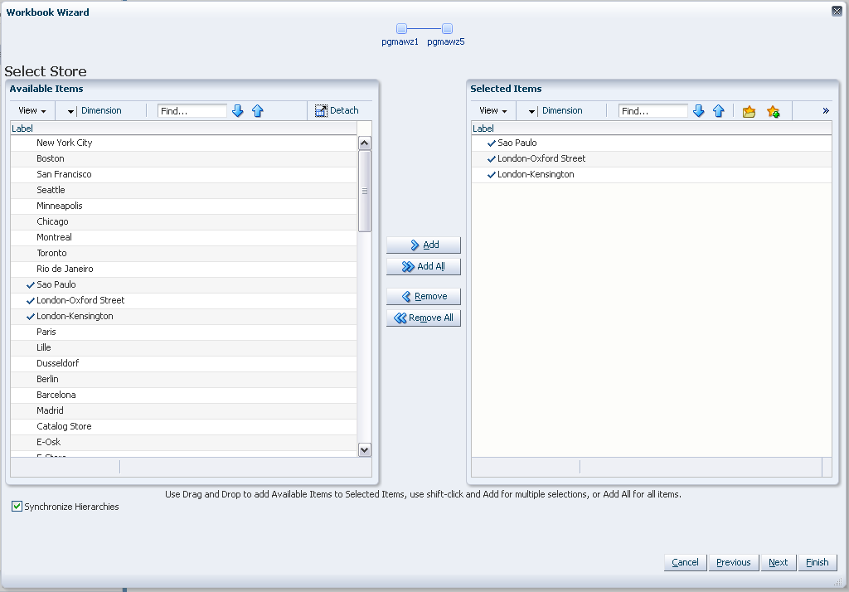Select Lille row

[183, 347]
